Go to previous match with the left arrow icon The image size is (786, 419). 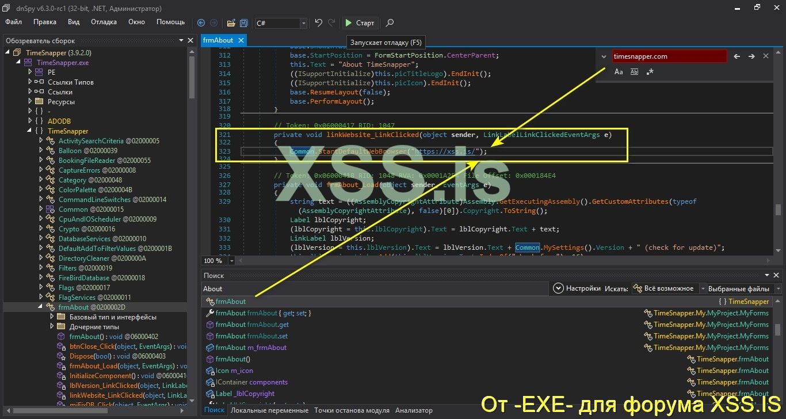coord(737,56)
